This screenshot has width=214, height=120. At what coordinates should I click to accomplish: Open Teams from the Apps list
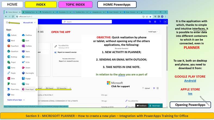click(26, 51)
